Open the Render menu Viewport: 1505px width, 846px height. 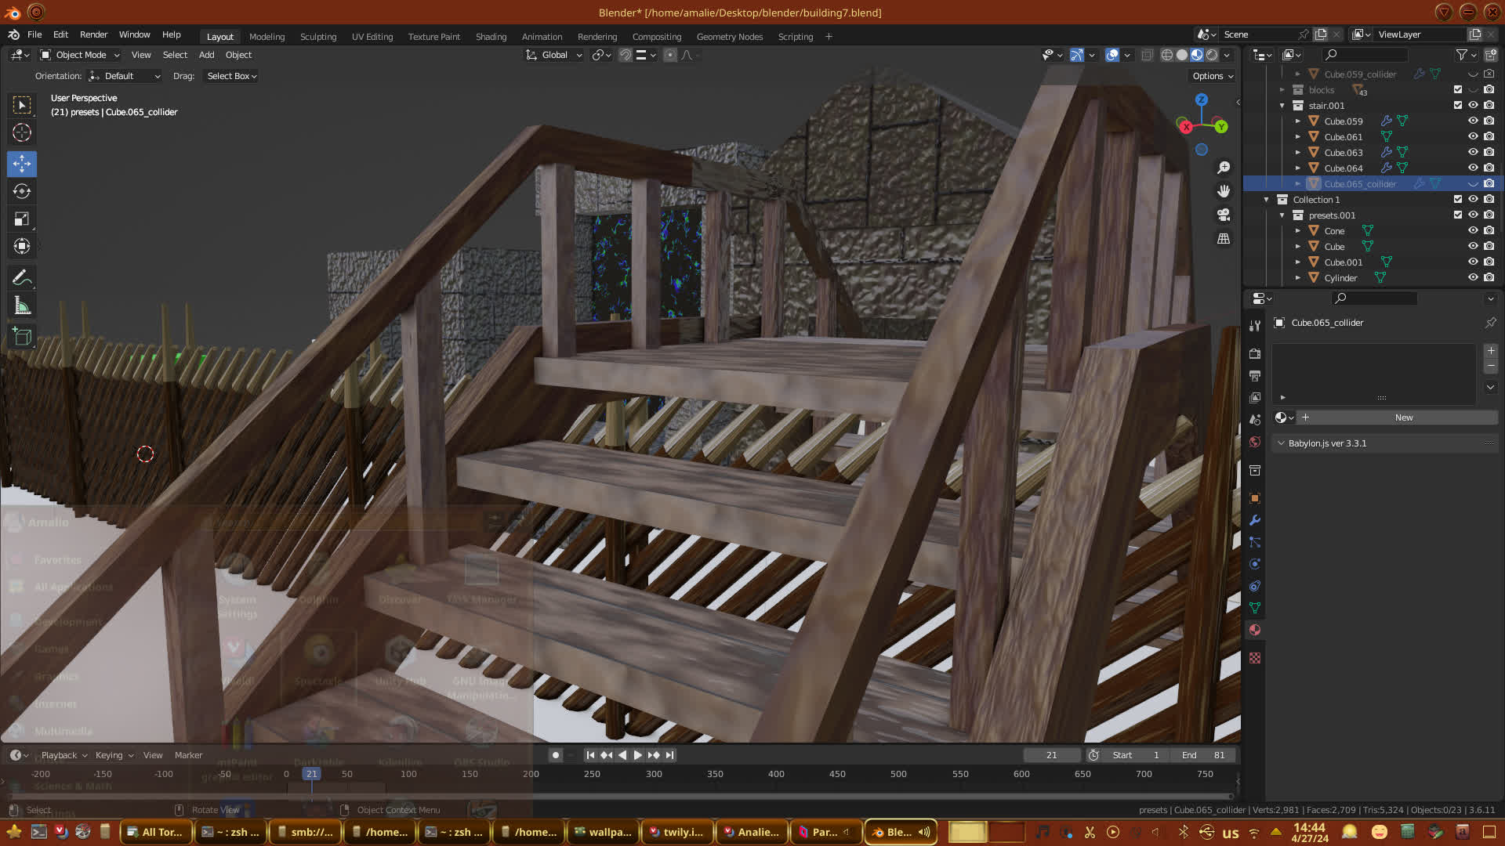point(93,34)
